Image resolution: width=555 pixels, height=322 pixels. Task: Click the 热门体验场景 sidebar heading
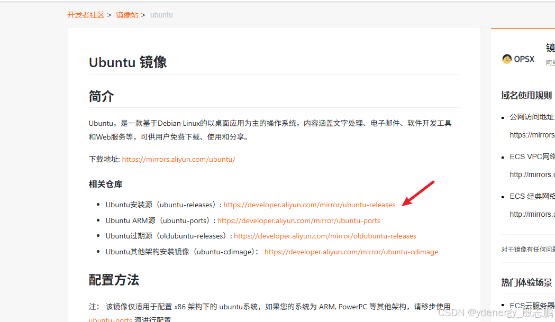coord(526,282)
